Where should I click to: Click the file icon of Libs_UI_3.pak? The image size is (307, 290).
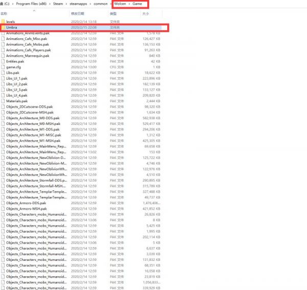3,90
